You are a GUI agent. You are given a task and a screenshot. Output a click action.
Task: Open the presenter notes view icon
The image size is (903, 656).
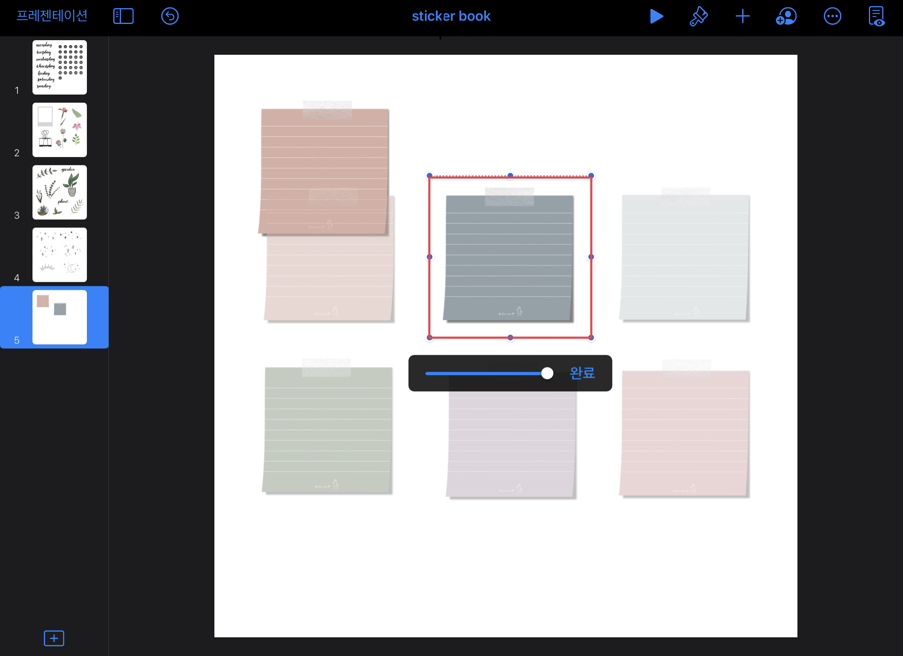click(x=876, y=16)
